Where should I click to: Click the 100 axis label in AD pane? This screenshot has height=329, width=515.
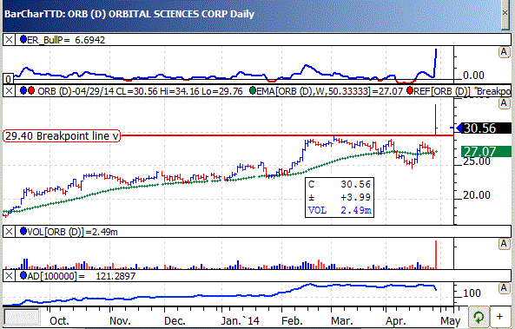pos(472,293)
